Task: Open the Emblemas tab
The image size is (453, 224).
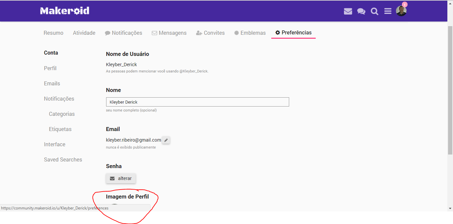Action: coord(250,33)
